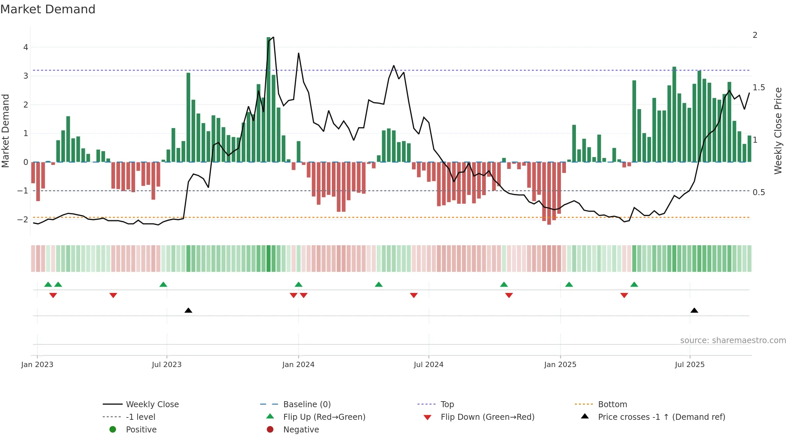798x448 pixels.
Task: Select the Flip Up marker nearest Jul 2023
Action: point(163,284)
